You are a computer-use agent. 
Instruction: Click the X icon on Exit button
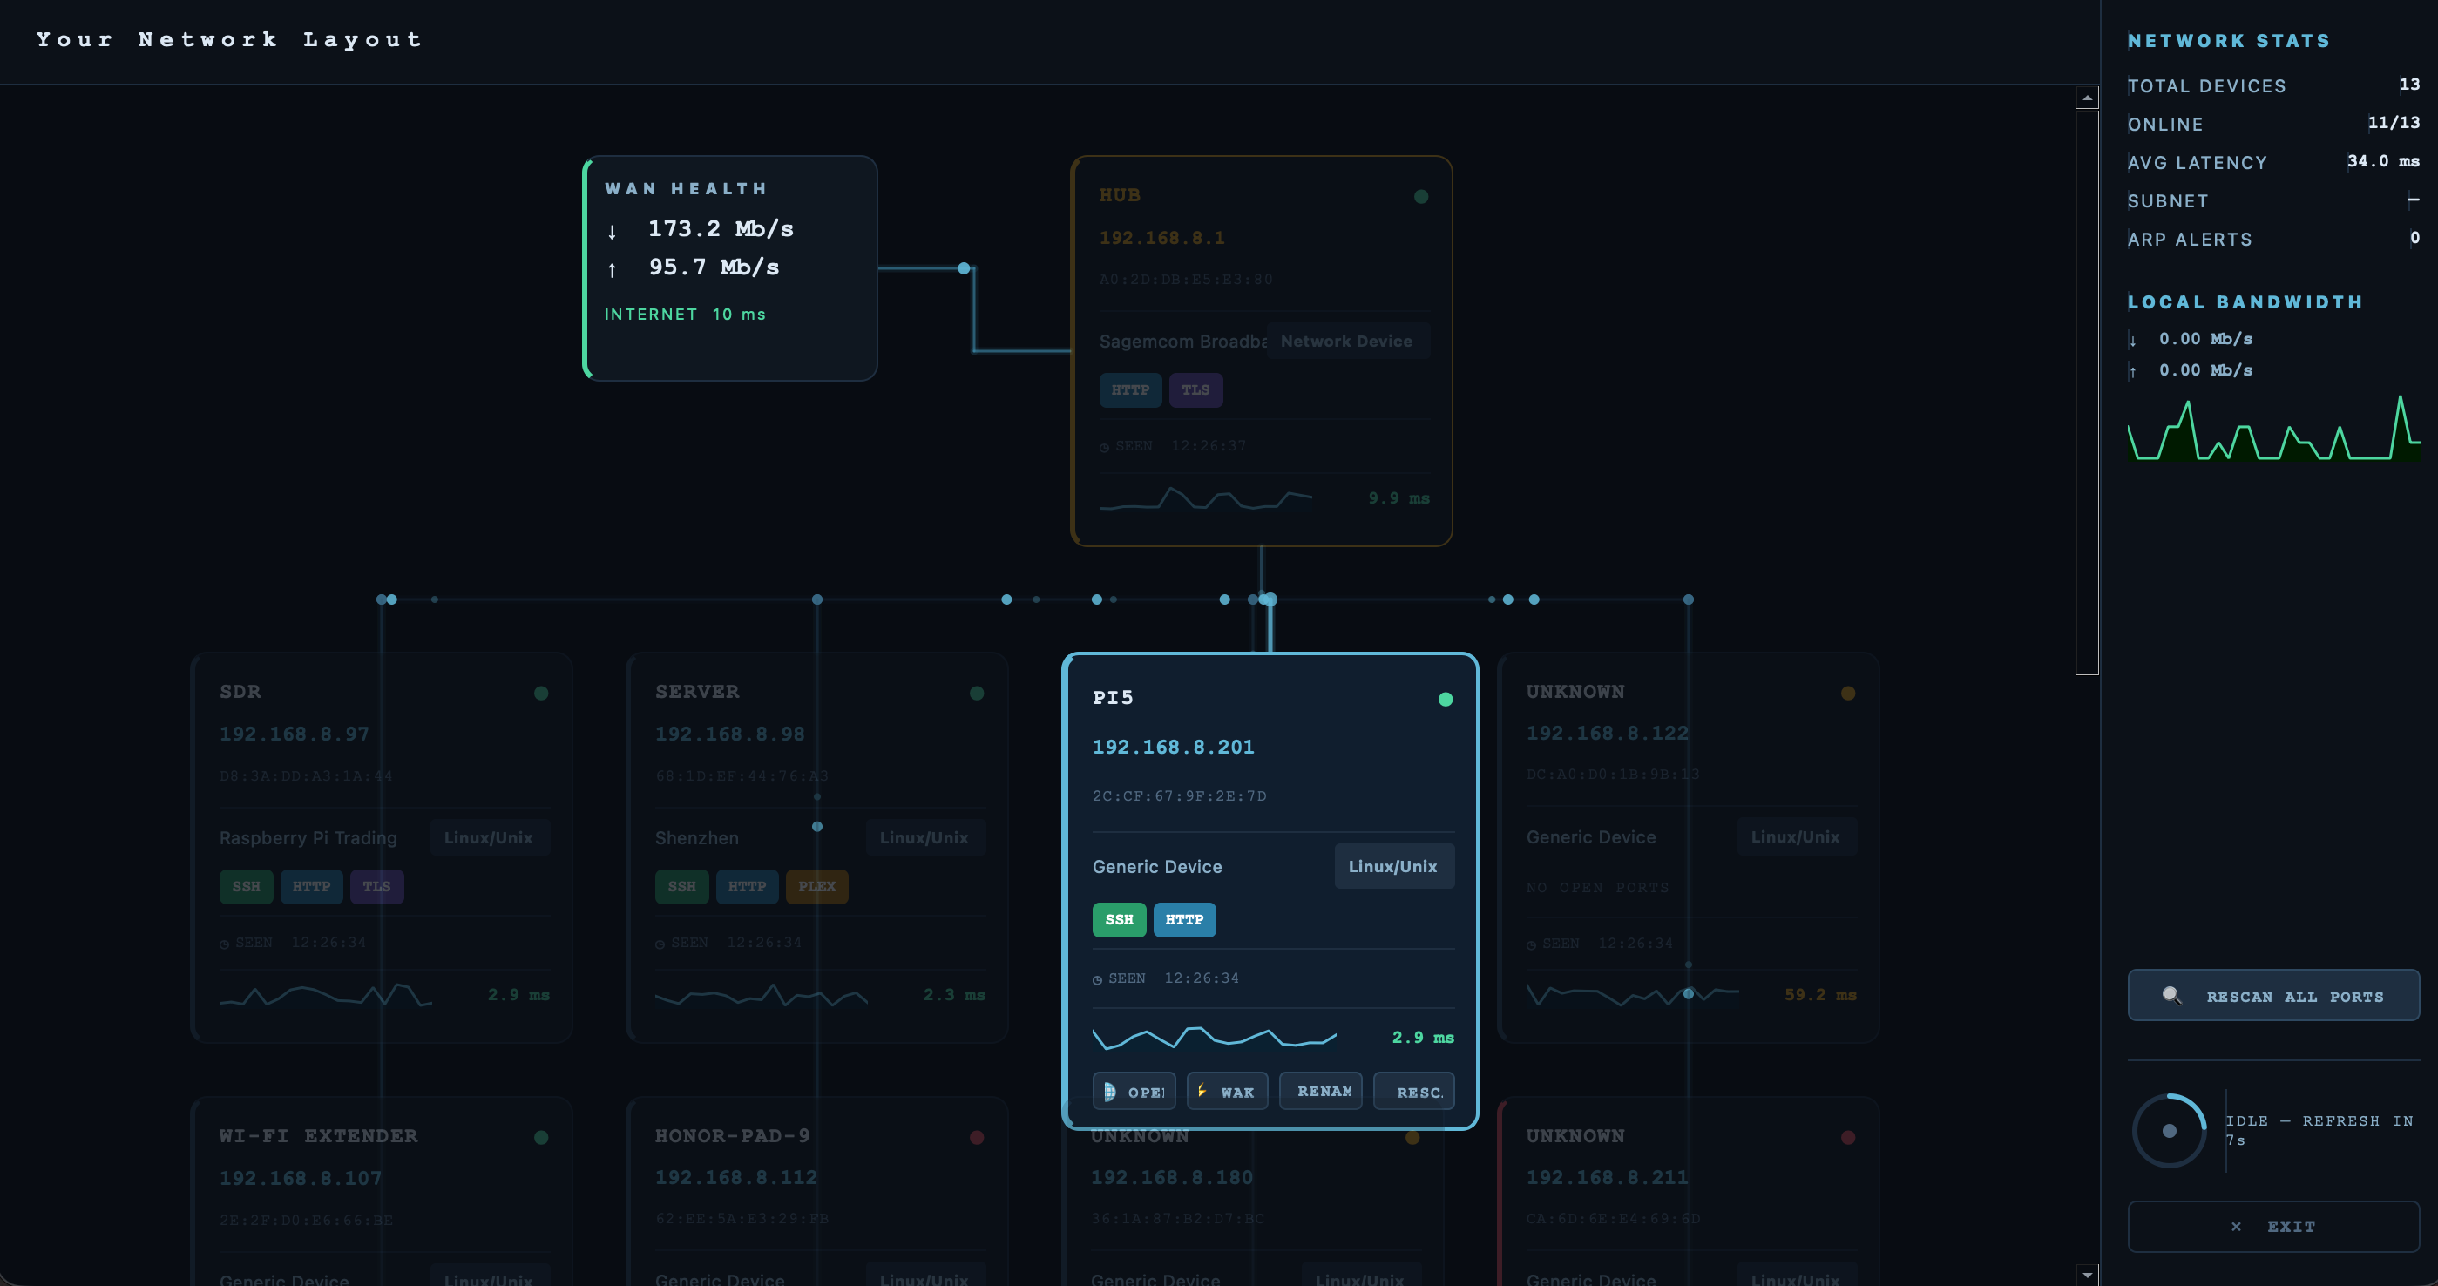click(2236, 1227)
